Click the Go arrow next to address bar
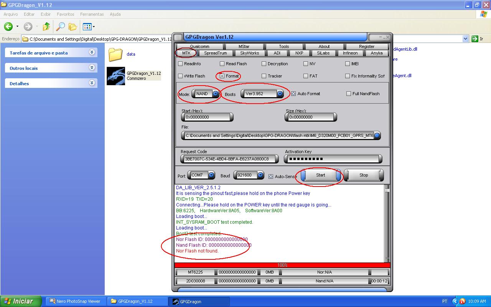This screenshot has width=491, height=307. (475, 39)
